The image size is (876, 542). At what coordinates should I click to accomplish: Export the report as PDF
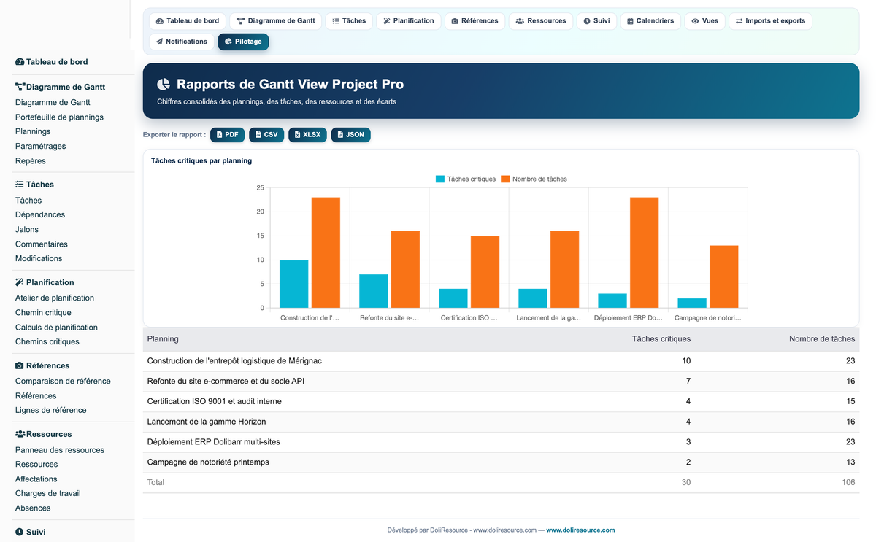click(227, 135)
